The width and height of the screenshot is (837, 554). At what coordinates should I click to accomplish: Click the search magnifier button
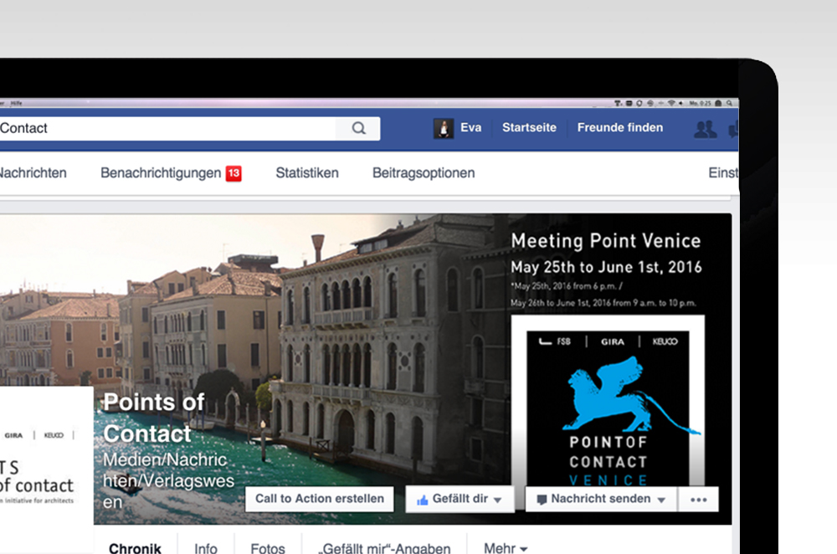(x=358, y=128)
